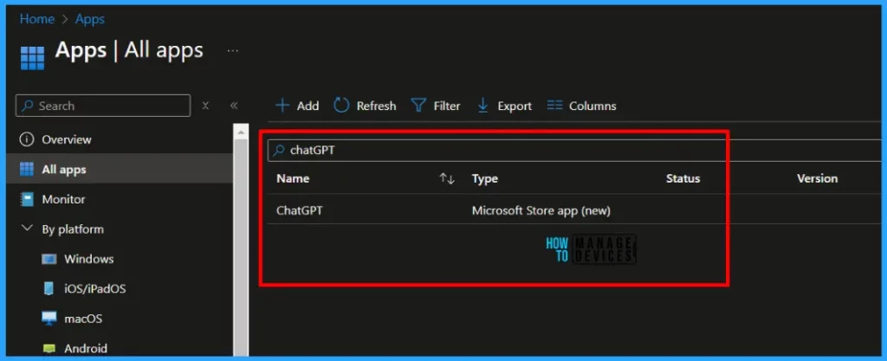Viewport: 887px width, 361px height.
Task: Open the more options ellipsis beside All apps
Action: point(232,51)
